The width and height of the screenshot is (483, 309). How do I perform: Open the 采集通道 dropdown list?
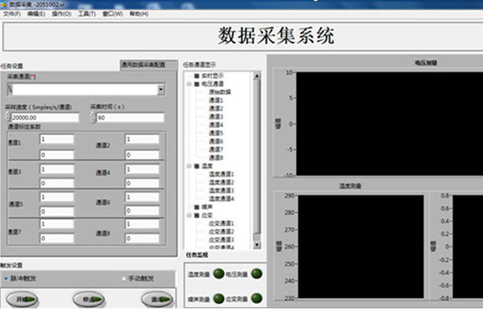[160, 89]
